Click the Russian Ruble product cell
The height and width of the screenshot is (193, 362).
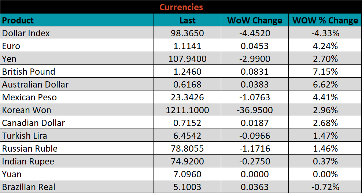pyautogui.click(x=30, y=149)
